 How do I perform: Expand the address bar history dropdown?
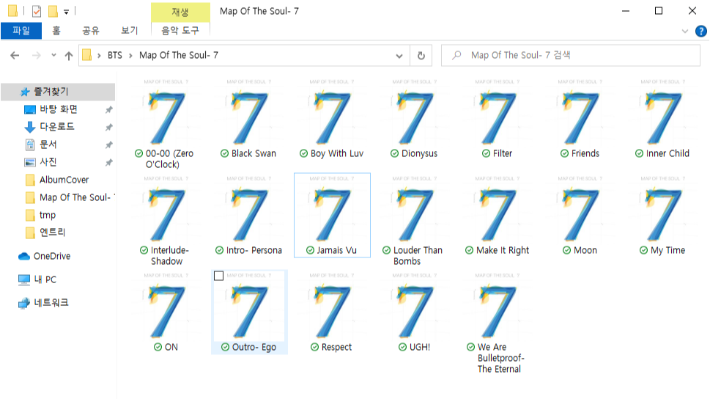pos(399,56)
